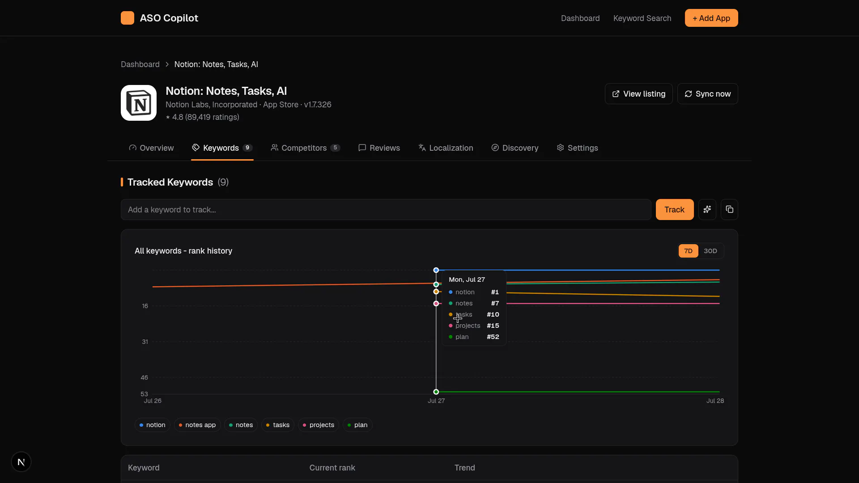Switch to the Competitors tab

(306, 148)
